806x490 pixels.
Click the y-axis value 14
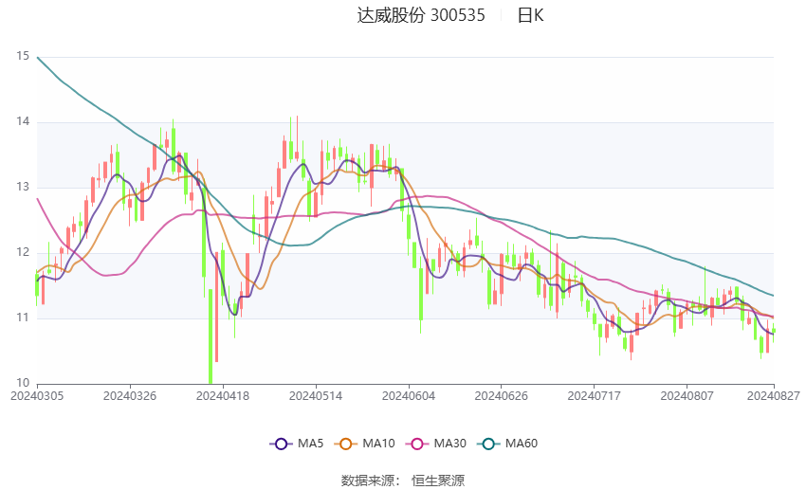pos(23,121)
